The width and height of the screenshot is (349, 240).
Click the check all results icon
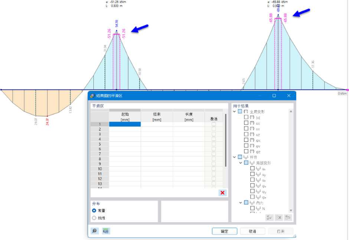click(x=269, y=218)
